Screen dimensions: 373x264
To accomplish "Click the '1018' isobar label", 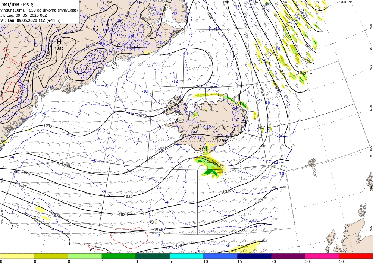I will click(308, 47).
